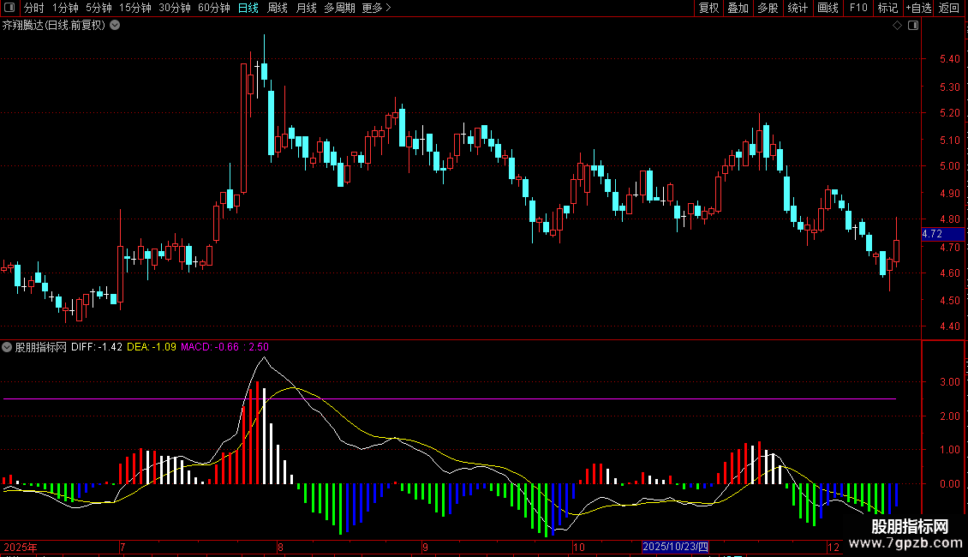Activate the 画线 drawing tool
This screenshot has width=968, height=557.
tap(828, 8)
